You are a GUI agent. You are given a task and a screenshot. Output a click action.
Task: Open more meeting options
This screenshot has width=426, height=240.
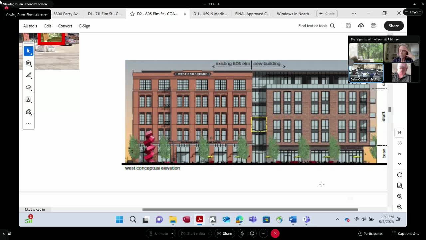(263, 233)
